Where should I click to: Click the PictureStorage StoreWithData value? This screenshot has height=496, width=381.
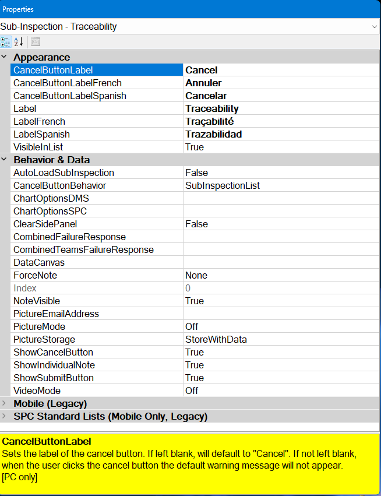point(216,339)
